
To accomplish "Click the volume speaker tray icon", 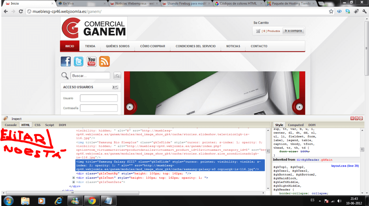I will (x=339, y=201).
